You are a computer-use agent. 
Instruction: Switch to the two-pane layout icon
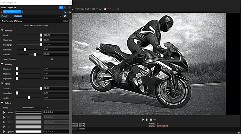click(x=65, y=7)
